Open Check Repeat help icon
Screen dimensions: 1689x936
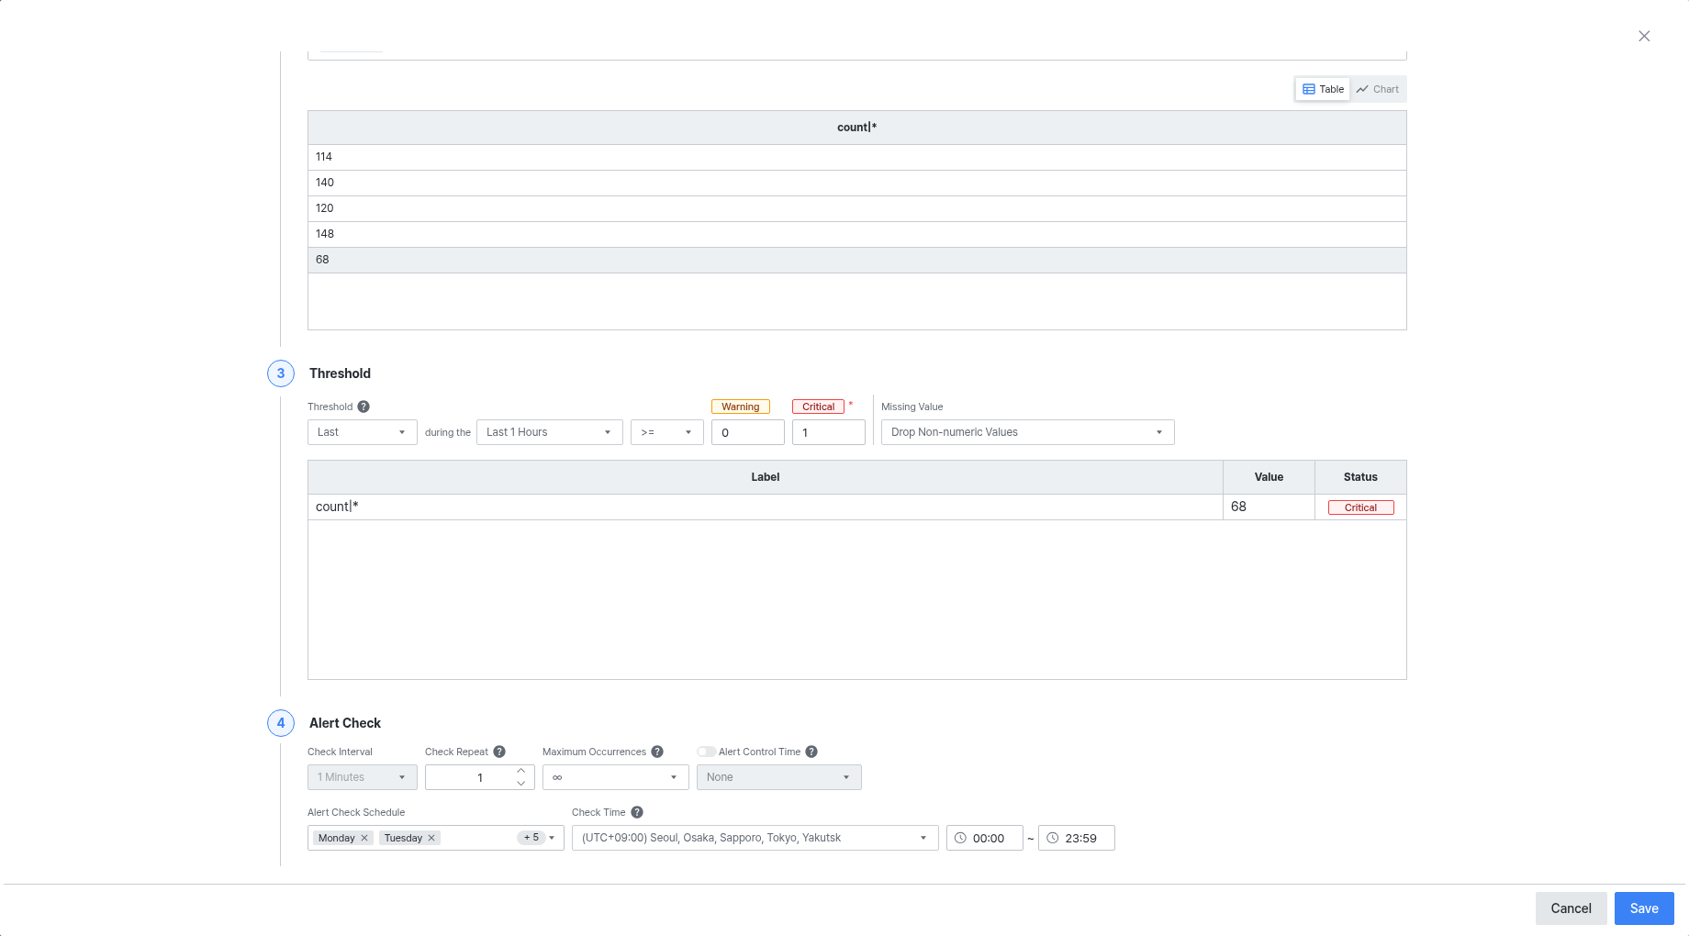[x=499, y=752]
